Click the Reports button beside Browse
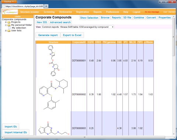Image resolution: width=177 pixels, height=140 pixels. tap(117, 18)
